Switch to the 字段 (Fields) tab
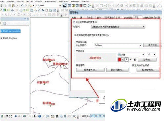165x121 pixels. [118, 18]
